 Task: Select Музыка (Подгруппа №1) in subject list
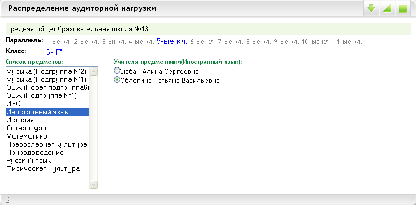coord(48,79)
